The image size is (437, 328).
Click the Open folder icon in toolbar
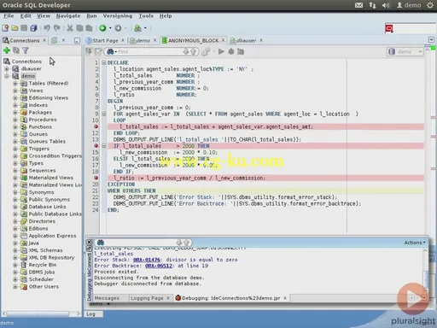(x=15, y=28)
